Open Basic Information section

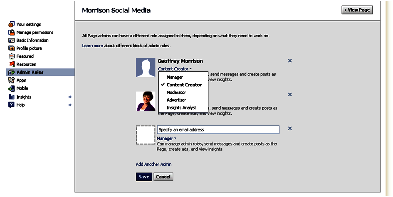(x=32, y=40)
